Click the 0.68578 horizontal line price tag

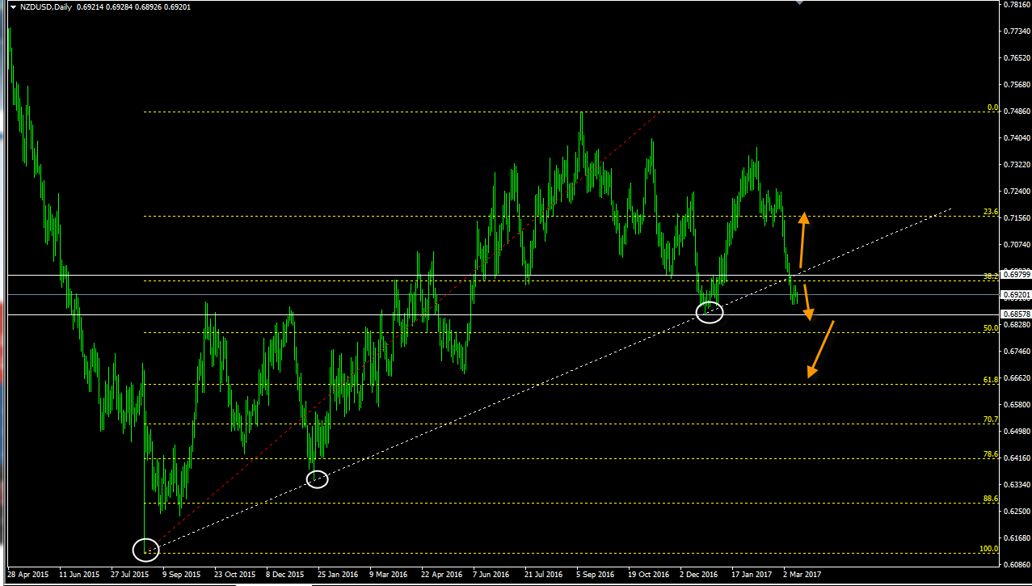click(1016, 314)
